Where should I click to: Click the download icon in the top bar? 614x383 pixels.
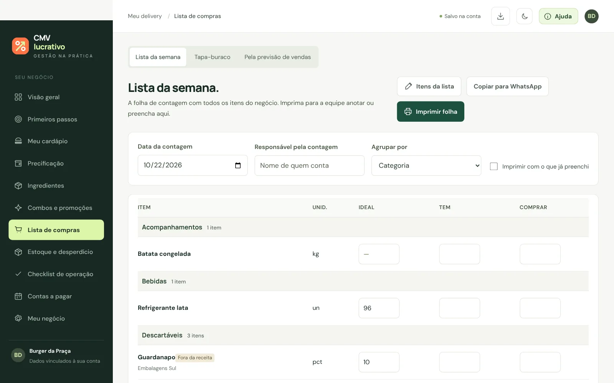pyautogui.click(x=500, y=16)
